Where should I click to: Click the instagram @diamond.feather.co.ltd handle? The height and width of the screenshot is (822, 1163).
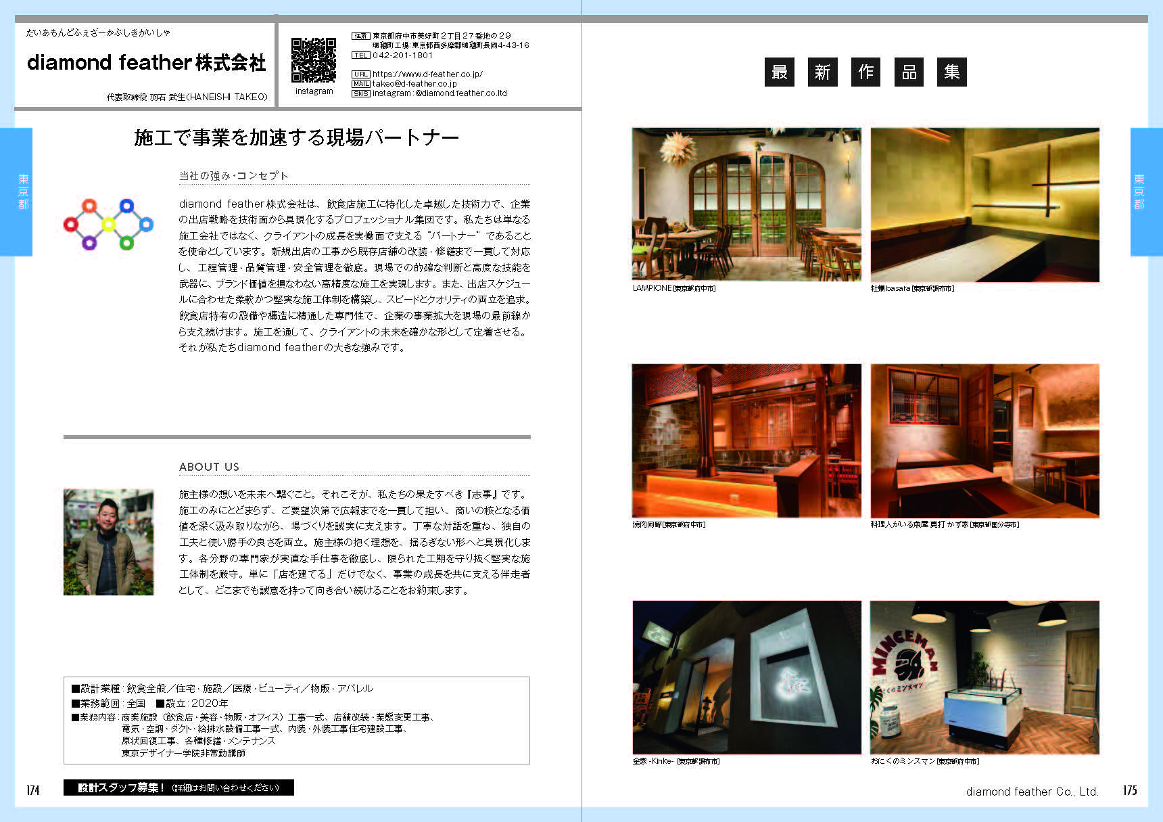click(x=440, y=93)
